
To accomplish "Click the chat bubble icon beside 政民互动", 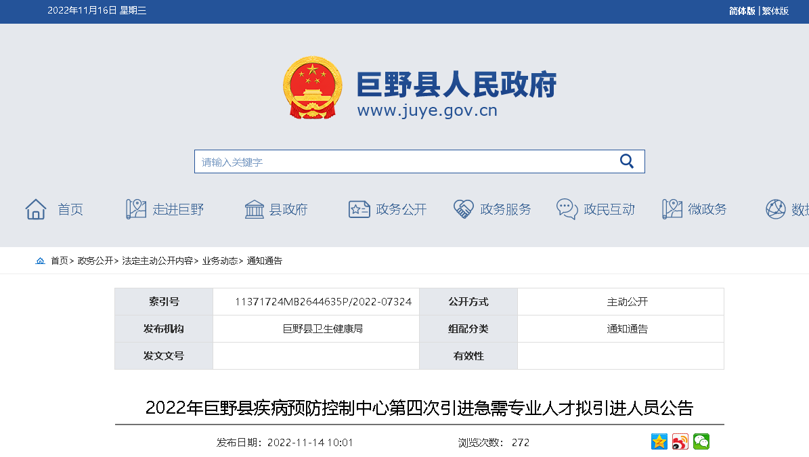I will click(567, 209).
